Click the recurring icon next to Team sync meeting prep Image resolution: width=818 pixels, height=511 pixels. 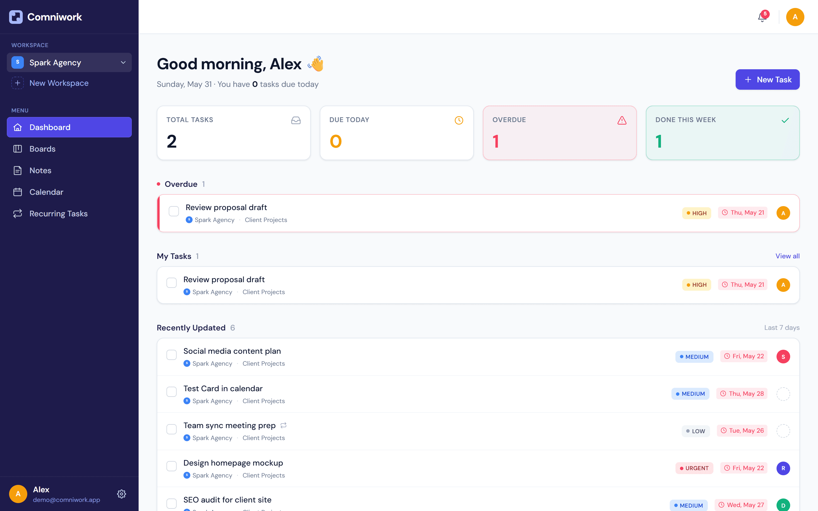click(283, 425)
